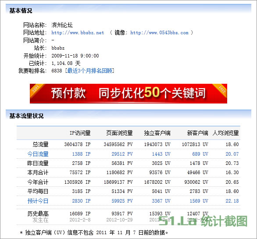Viewport: 257px width, 239px height.
Task: Click estimated unique visitors 3367 UV
Action: pyautogui.click(x=161, y=201)
